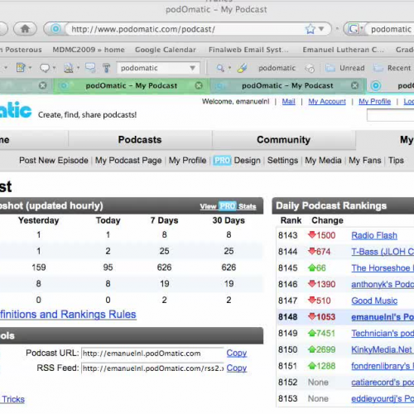This screenshot has height=414, width=414.
Task: Open the fondrenlibrary's podcast link
Action: pyautogui.click(x=383, y=366)
